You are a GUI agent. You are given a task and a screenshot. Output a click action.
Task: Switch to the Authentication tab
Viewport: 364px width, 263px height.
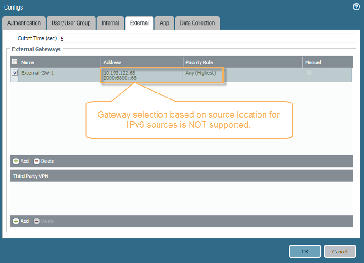[x=24, y=23]
